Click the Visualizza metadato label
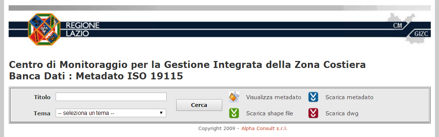Viewport: 439px width, 137px height. [273, 97]
